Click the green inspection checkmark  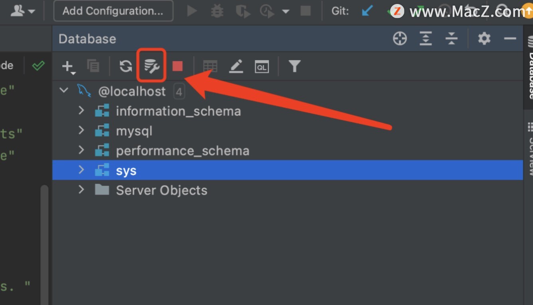tap(38, 66)
